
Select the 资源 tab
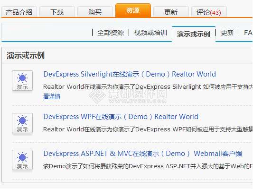133,10
